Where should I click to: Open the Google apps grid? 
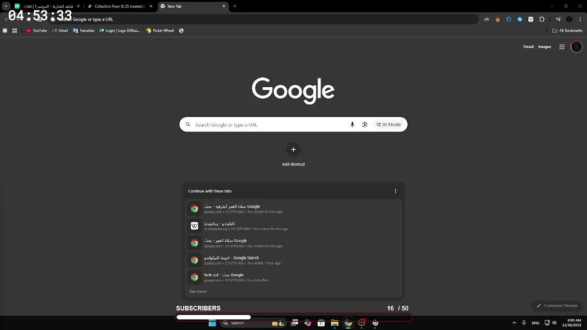point(562,47)
